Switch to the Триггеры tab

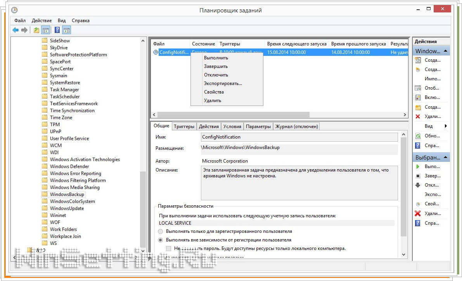click(184, 126)
